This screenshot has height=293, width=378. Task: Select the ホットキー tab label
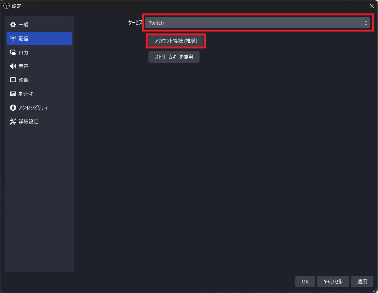(x=27, y=94)
